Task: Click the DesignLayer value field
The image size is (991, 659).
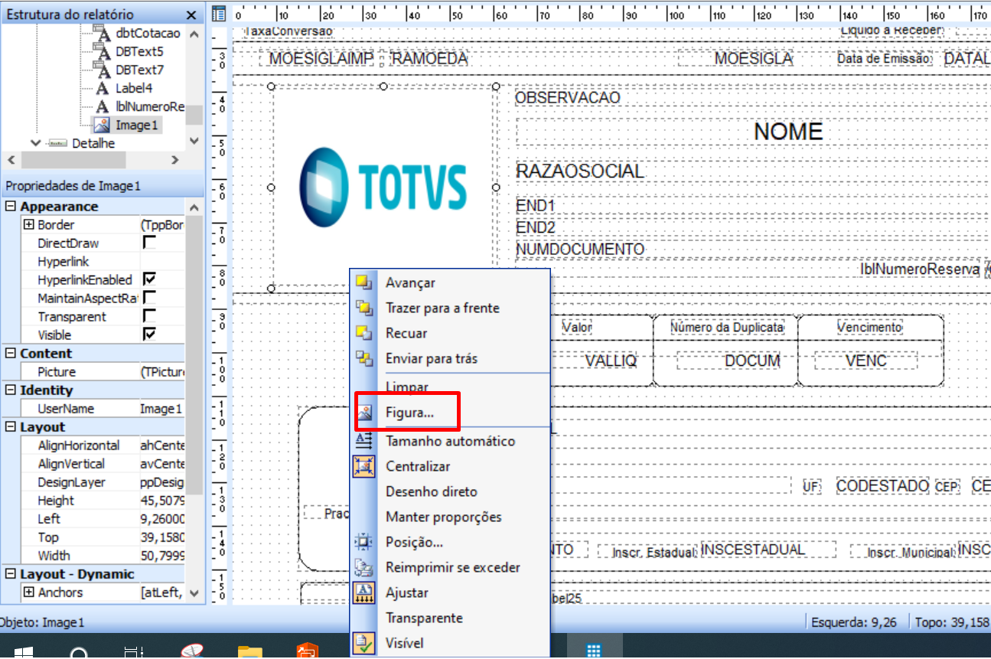Action: (x=162, y=481)
